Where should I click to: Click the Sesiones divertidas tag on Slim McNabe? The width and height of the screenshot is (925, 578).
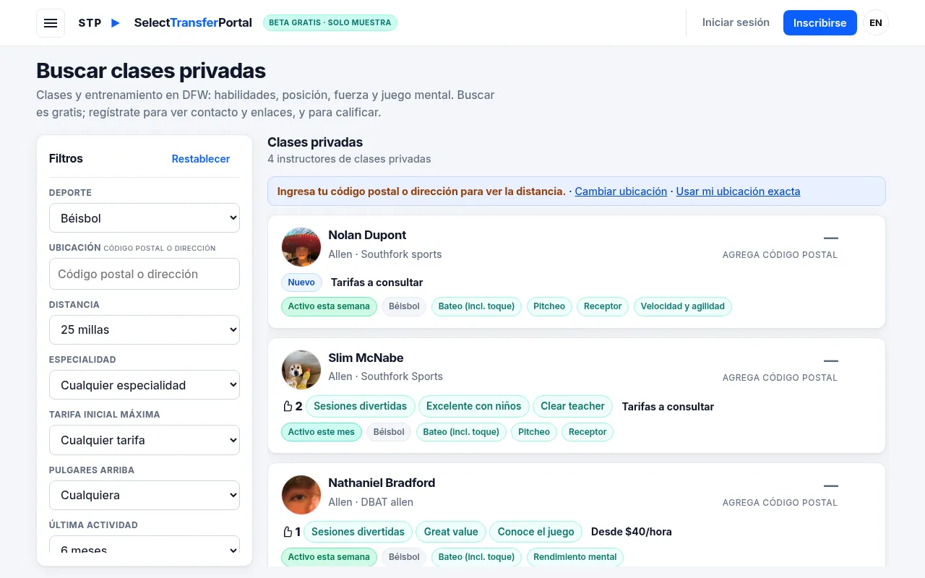[x=361, y=406]
